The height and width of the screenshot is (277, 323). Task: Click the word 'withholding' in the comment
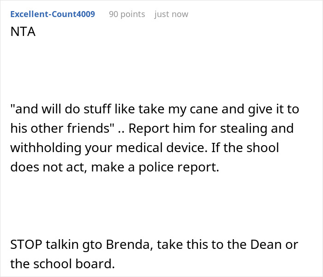point(46,148)
